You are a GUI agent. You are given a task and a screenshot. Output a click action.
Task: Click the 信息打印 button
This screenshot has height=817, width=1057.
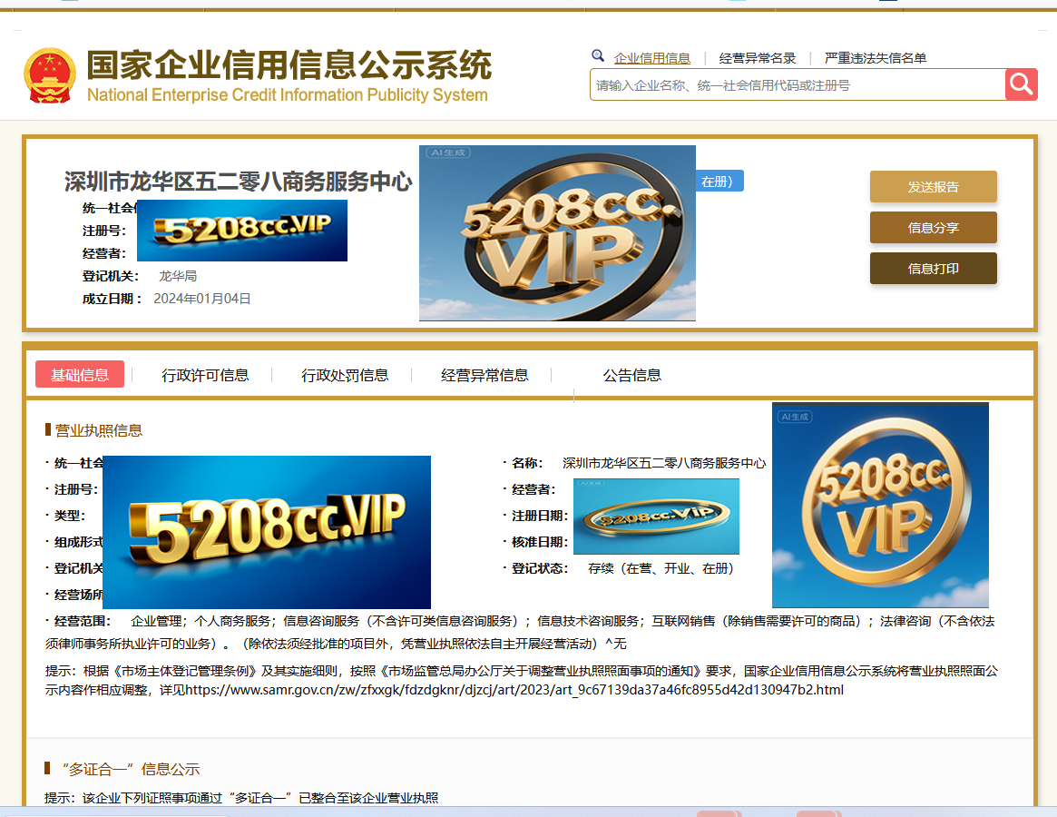coord(933,268)
